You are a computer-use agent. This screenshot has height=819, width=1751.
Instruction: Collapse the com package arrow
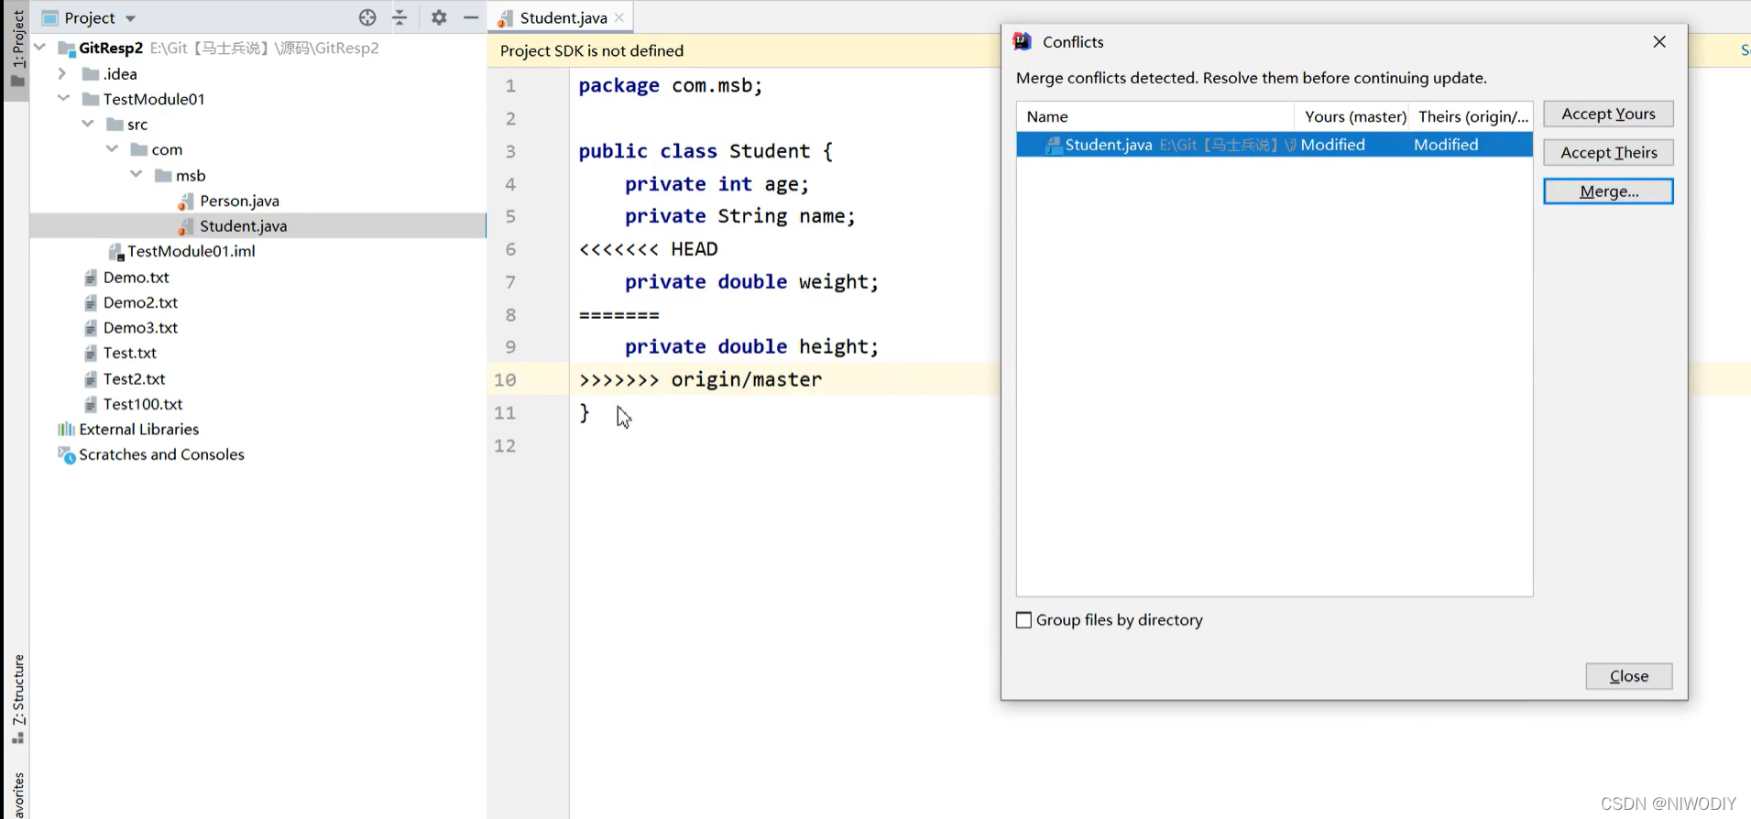(112, 148)
